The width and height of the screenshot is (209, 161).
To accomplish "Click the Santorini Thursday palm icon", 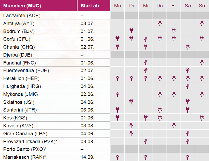I will [x=160, y=110].
